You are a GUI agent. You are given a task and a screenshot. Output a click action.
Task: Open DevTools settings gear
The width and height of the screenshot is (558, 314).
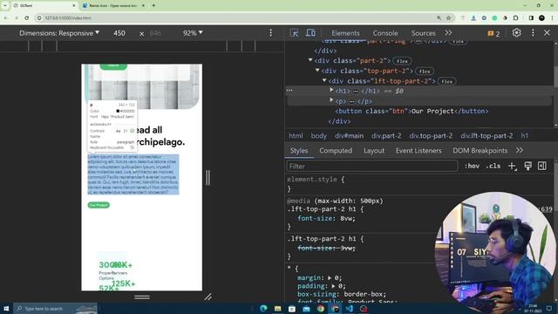[x=516, y=33]
